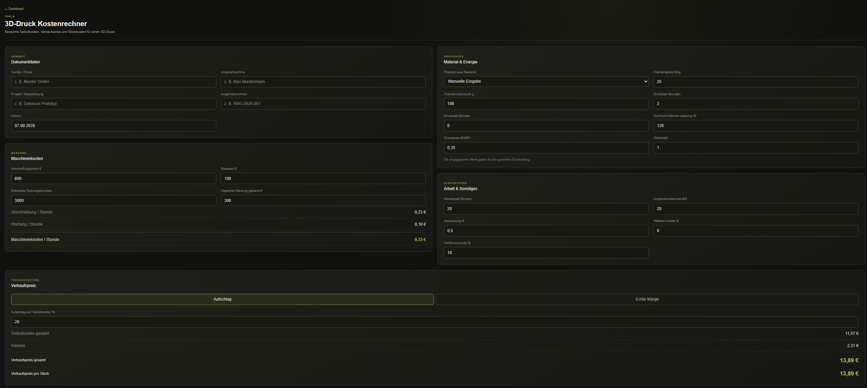
Task: Focus the Geplante Wartung gesamt € field
Action: (x=323, y=201)
